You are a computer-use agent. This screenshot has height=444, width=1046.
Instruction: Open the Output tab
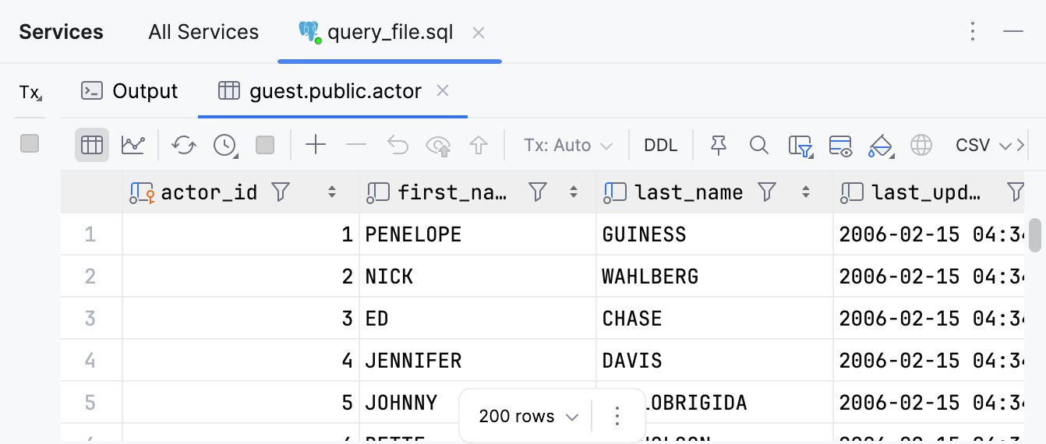129,91
